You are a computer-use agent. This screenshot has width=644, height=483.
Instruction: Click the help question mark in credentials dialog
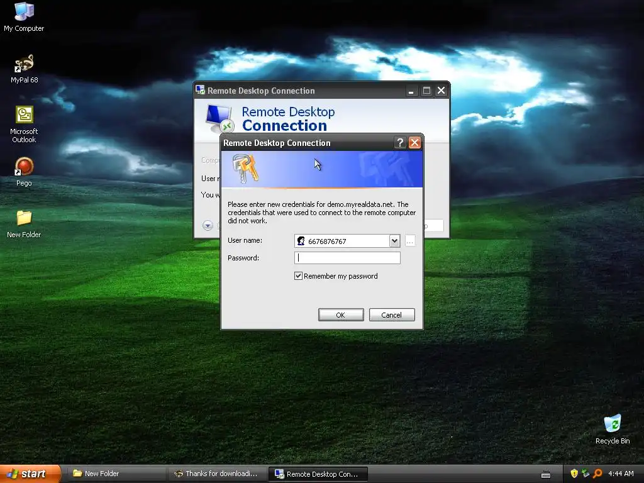(x=399, y=143)
